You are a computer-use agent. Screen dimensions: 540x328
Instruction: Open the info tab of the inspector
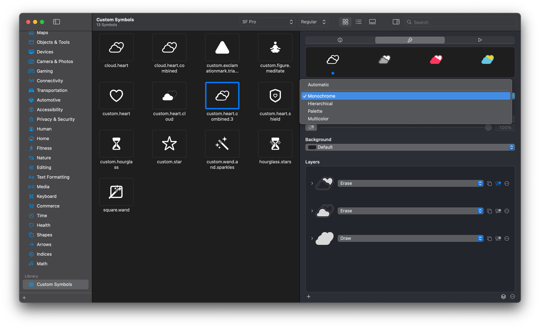[340, 40]
